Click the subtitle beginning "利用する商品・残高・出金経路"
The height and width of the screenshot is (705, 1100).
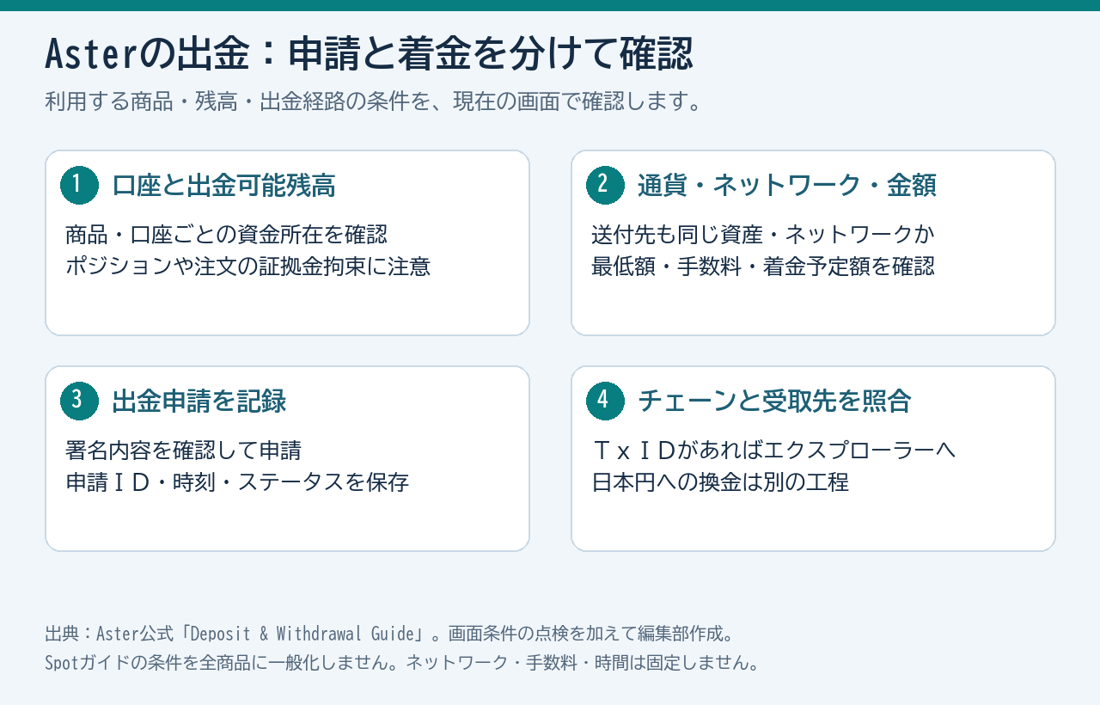click(375, 101)
